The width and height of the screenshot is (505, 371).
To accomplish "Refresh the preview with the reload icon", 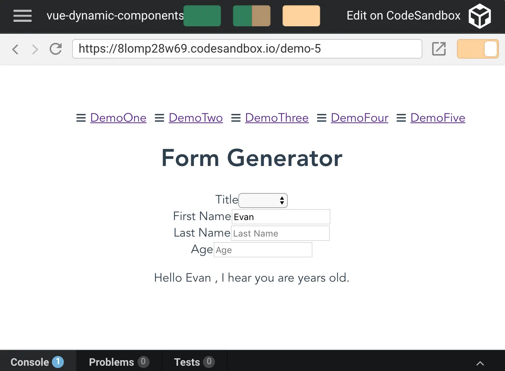I will pyautogui.click(x=56, y=49).
